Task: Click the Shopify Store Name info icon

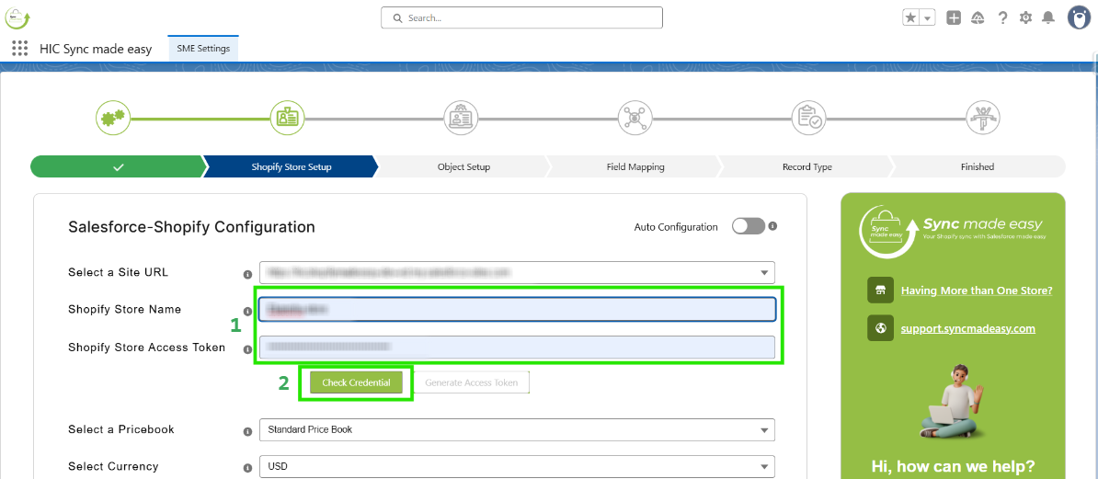Action: point(247,312)
